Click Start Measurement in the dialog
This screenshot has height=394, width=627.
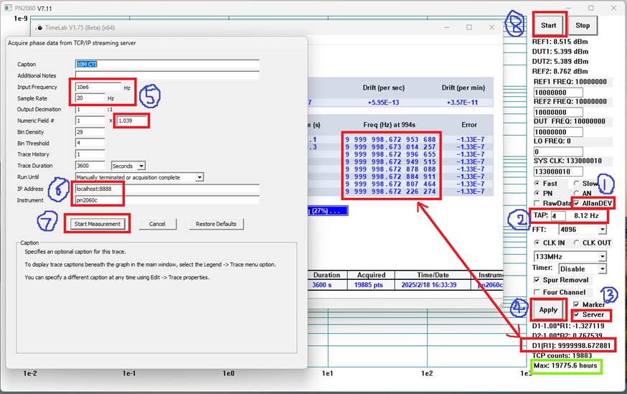coord(97,224)
